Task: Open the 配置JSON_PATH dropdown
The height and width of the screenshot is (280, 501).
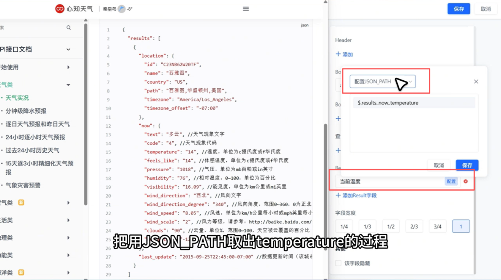Action: pyautogui.click(x=383, y=81)
